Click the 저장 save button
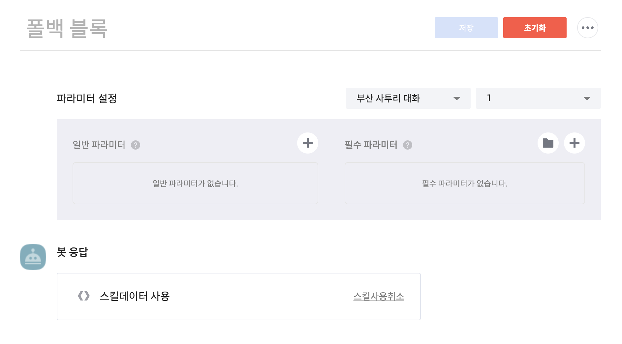The height and width of the screenshot is (344, 622). [x=466, y=28]
